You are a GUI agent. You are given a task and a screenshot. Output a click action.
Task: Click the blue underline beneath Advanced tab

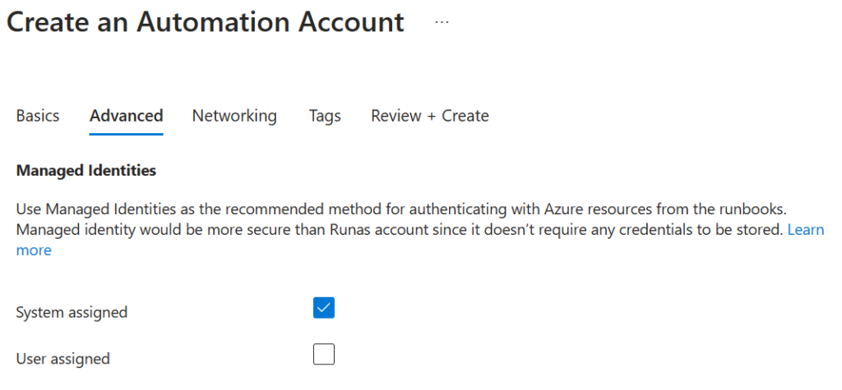click(x=126, y=133)
